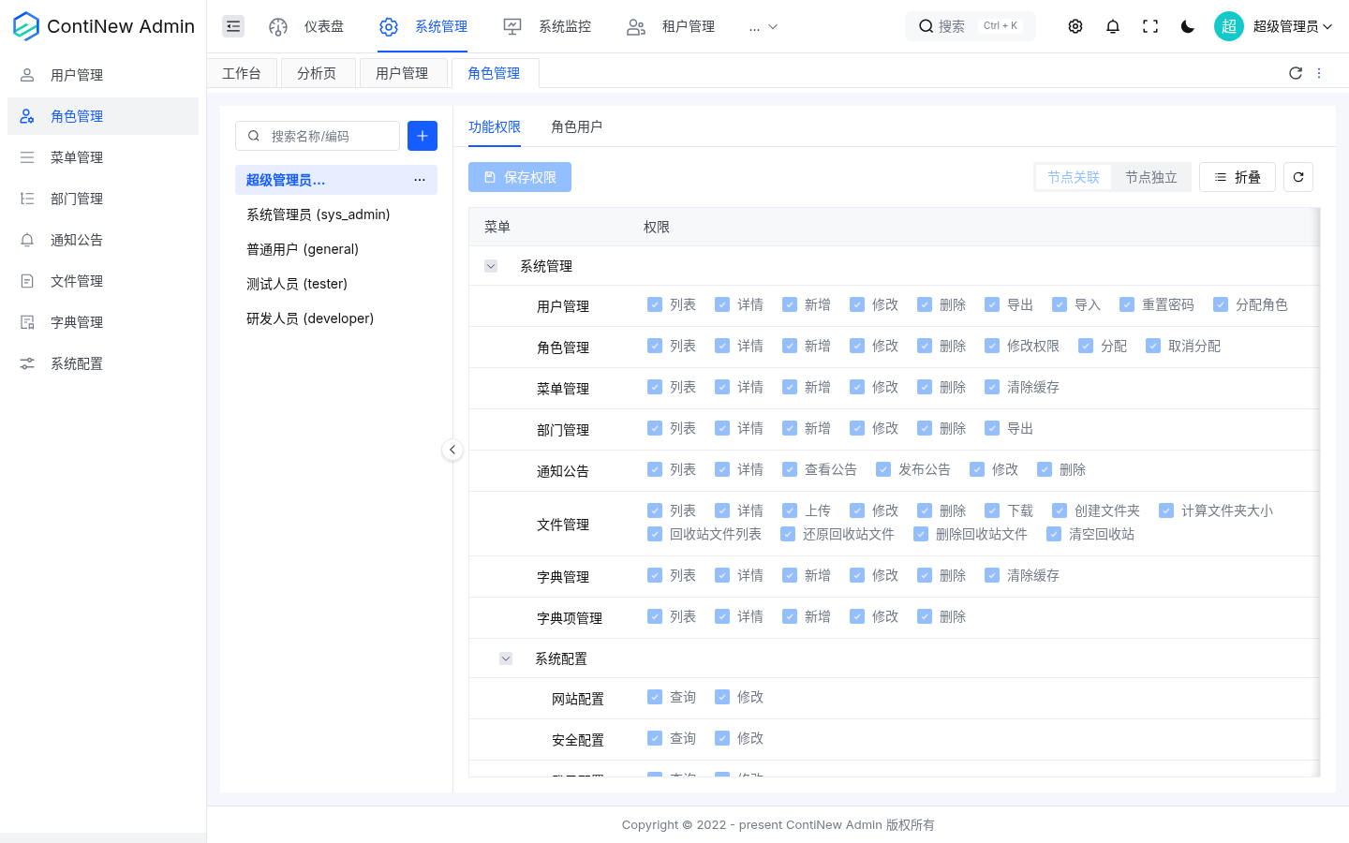Toggle 角色管理 取消分配 checkbox
1349x843 pixels.
(x=1153, y=346)
